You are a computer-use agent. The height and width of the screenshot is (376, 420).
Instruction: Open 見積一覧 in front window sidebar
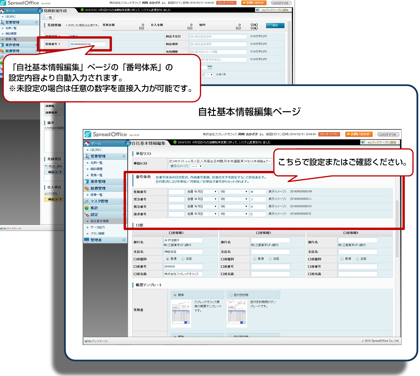click(96, 175)
